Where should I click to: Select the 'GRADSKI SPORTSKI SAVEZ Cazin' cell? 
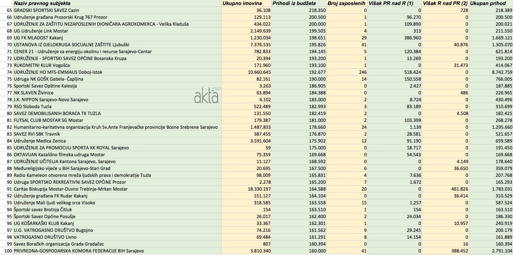pyautogui.click(x=46, y=10)
